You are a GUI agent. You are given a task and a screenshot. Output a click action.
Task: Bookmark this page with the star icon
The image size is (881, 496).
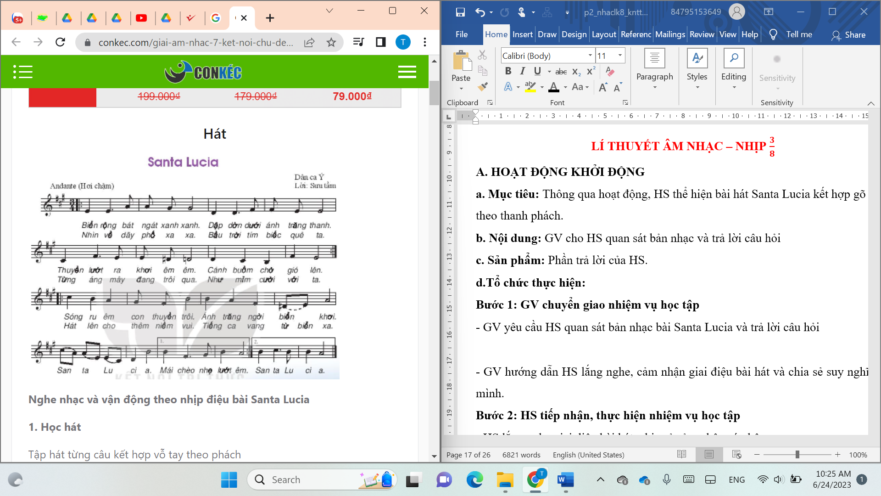click(x=331, y=42)
